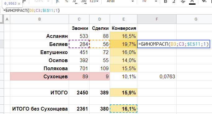Image resolution: width=212 pixels, height=114 pixels.
Task: Increase decimal places button
Action: [x=84, y=2]
